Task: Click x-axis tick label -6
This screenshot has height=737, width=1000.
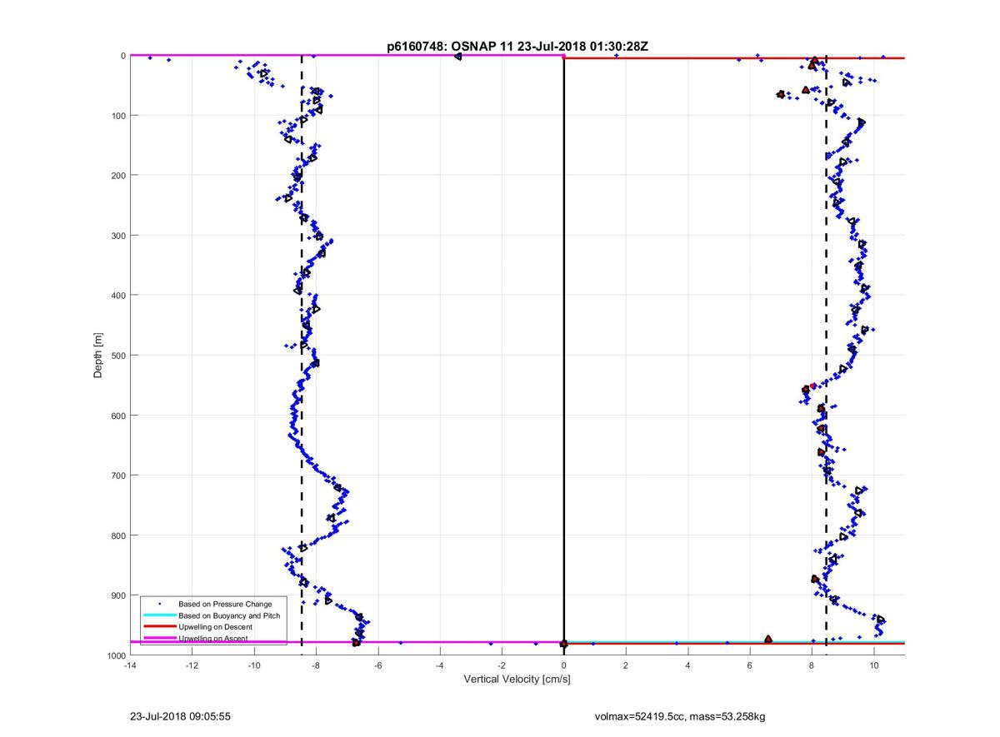Action: 377,665
